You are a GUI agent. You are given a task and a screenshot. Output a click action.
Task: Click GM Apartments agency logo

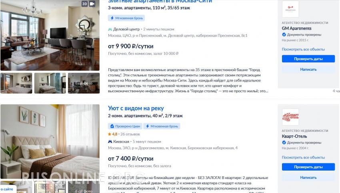290,9
